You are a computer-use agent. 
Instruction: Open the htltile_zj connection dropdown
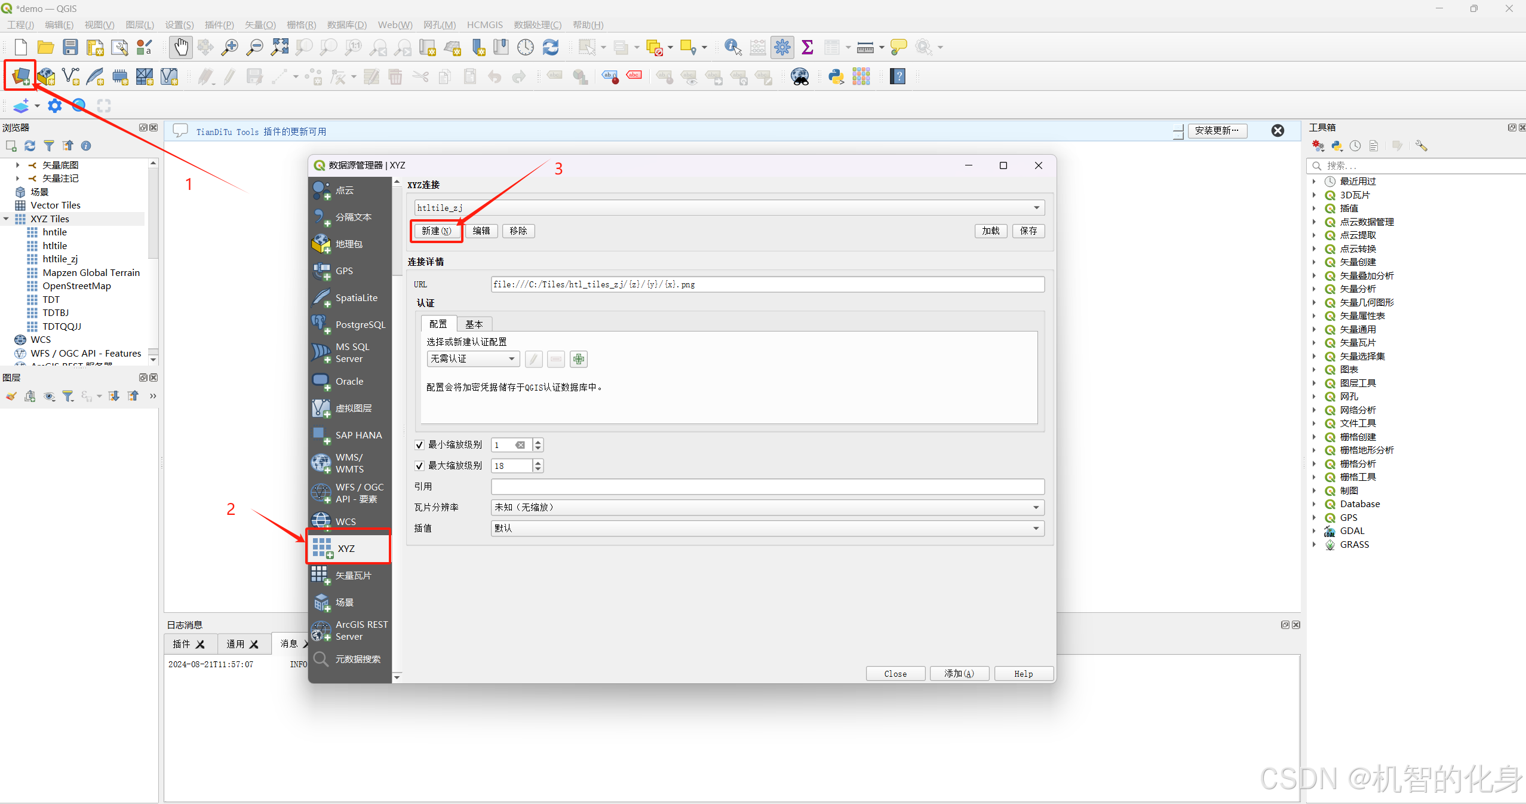(x=1036, y=208)
